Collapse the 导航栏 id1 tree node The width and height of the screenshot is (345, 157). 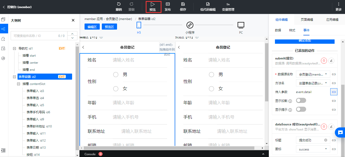click(14, 48)
